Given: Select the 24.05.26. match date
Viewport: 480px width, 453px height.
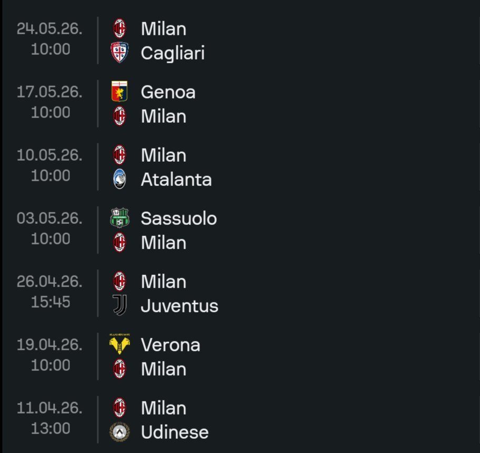Looking at the screenshot, I should point(49,28).
